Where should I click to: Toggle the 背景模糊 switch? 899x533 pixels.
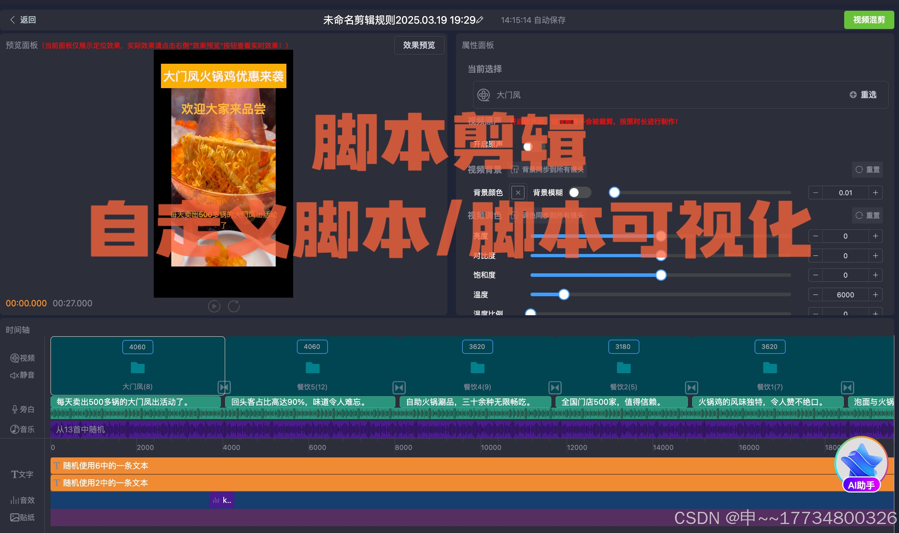(x=579, y=192)
